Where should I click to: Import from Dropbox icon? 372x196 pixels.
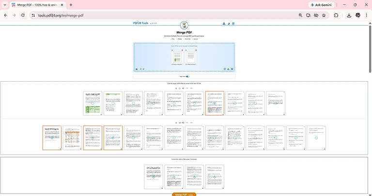[x=232, y=69]
